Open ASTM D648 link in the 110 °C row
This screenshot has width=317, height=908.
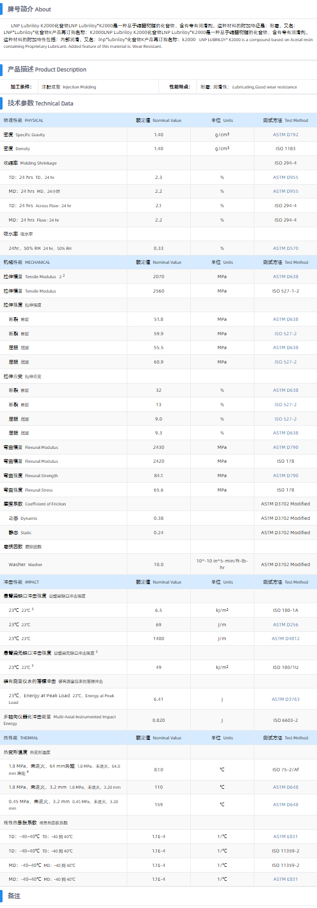(x=285, y=787)
